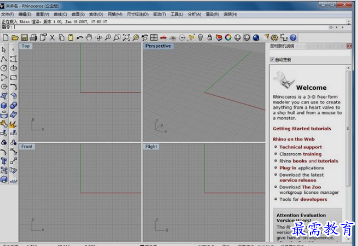Select the Rectangle tool in side toolbar
Image resolution: width=358 pixels, height=246 pixels.
coord(14,78)
